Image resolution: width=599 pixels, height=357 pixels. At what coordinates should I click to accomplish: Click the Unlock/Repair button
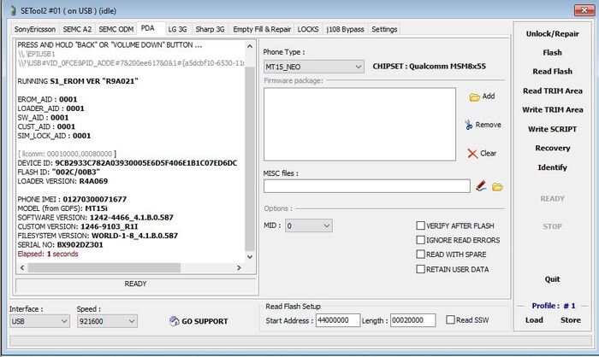[553, 34]
